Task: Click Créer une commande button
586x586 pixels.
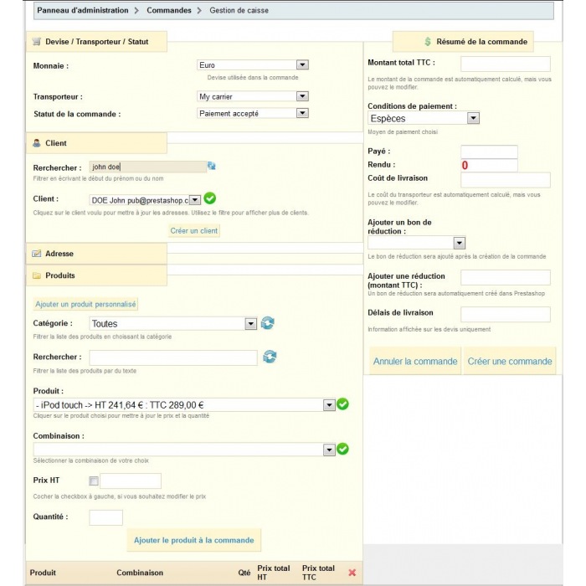Action: tap(510, 361)
